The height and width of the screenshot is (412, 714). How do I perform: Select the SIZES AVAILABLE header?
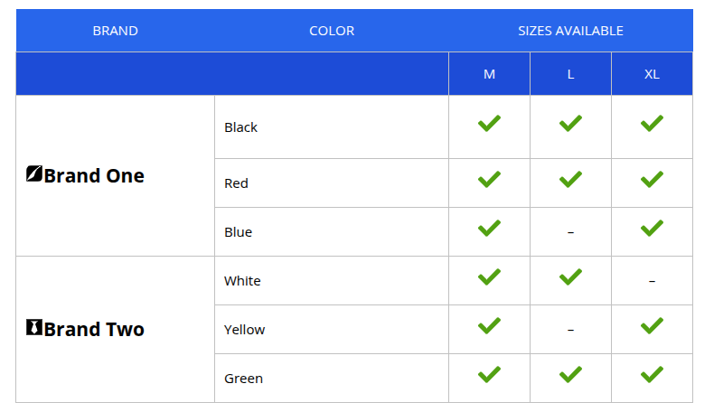pos(570,31)
